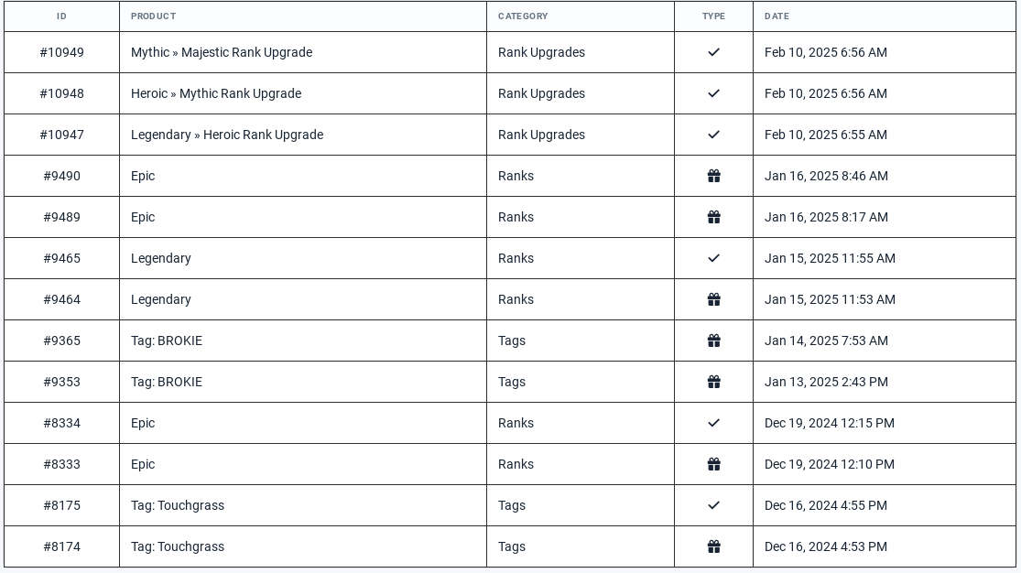The image size is (1021, 573).
Task: Click the checkmark icon for order #8175
Action: 713,505
